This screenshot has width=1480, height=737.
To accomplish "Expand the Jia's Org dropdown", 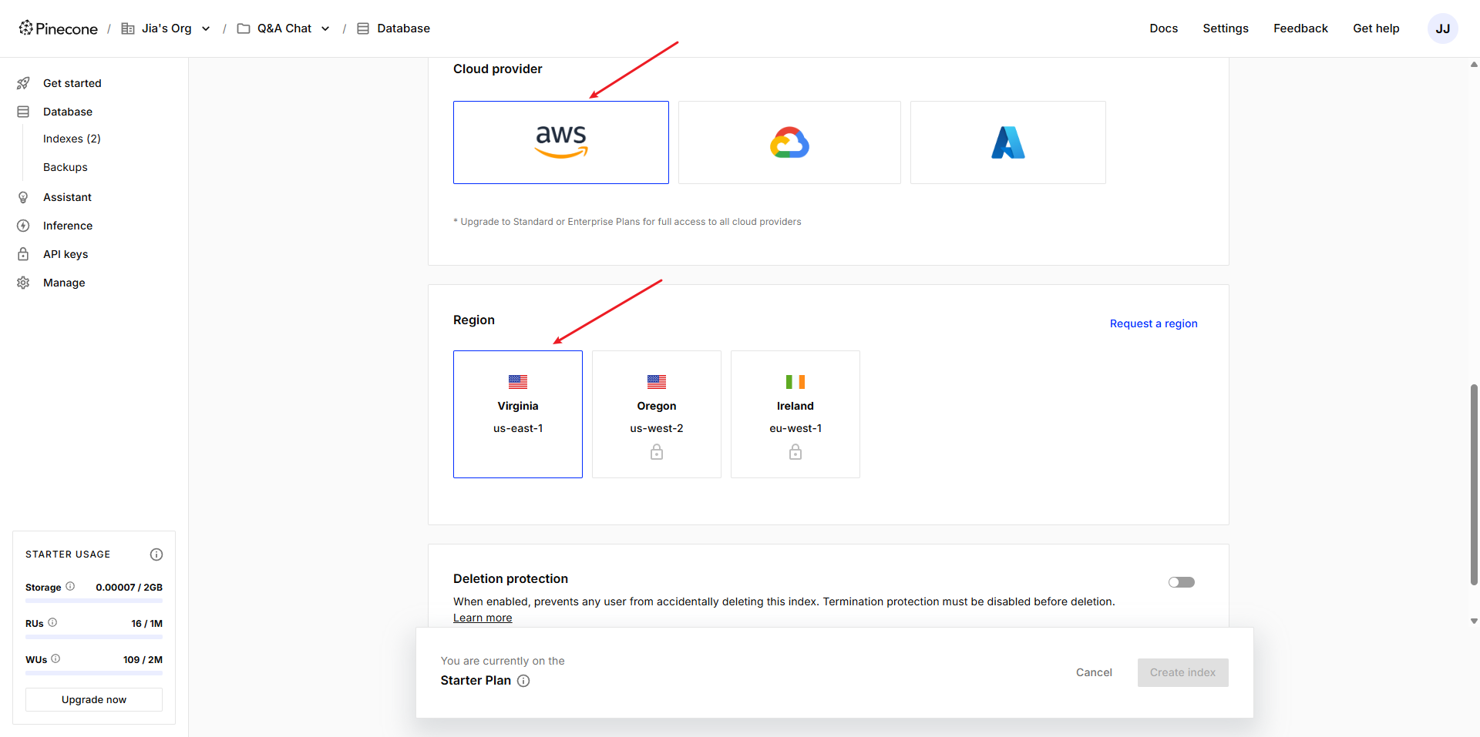I will tap(206, 28).
